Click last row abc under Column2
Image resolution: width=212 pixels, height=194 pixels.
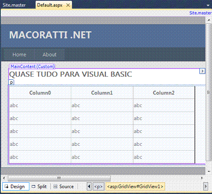click(x=138, y=157)
